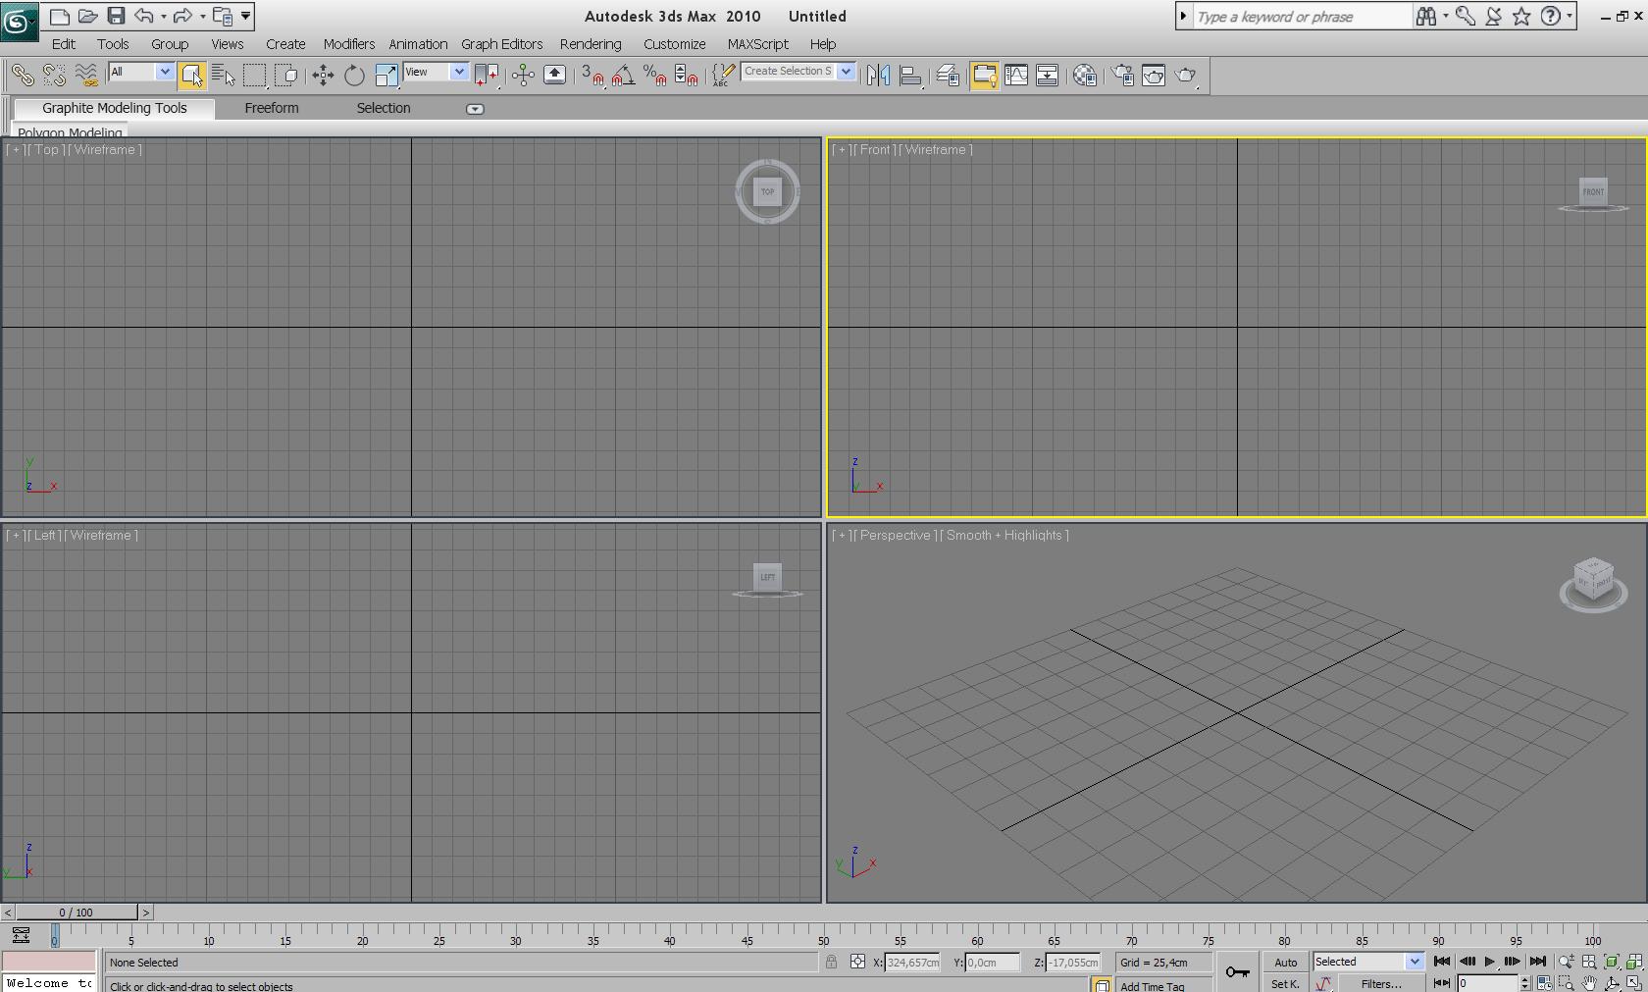Open the Edit menu
The height and width of the screenshot is (992, 1648).
(x=64, y=44)
